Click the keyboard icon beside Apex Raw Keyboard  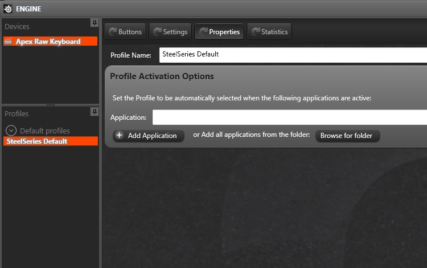[8, 42]
